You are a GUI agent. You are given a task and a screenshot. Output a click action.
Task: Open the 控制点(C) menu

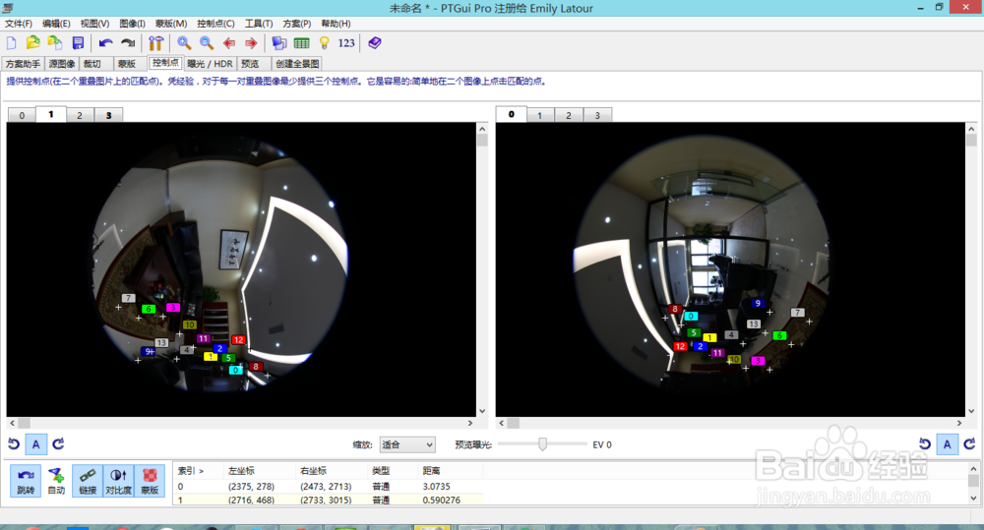(215, 24)
